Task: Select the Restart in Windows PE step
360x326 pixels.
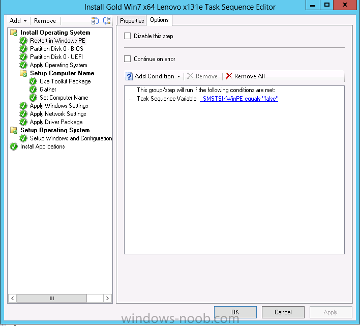Action: coord(57,41)
